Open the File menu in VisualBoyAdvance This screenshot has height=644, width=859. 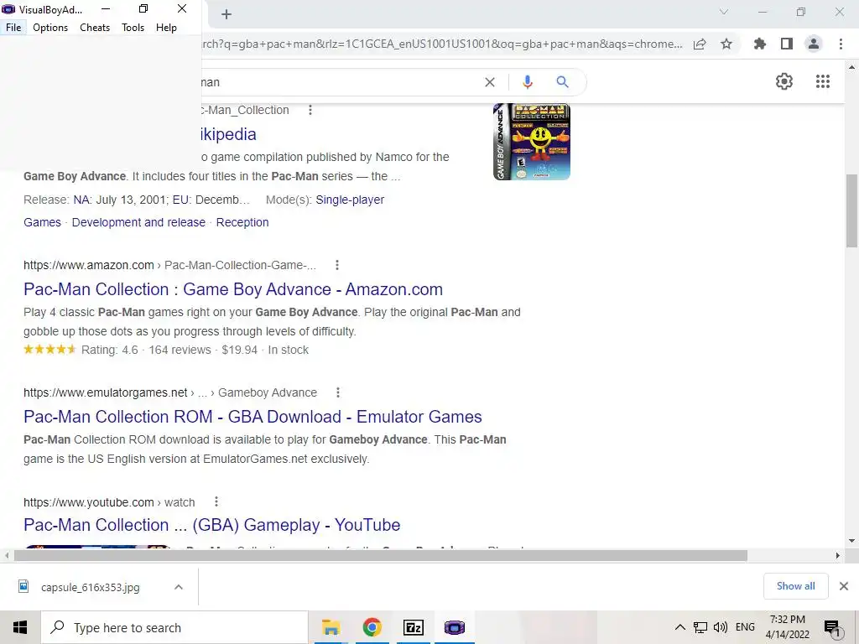[x=13, y=28]
